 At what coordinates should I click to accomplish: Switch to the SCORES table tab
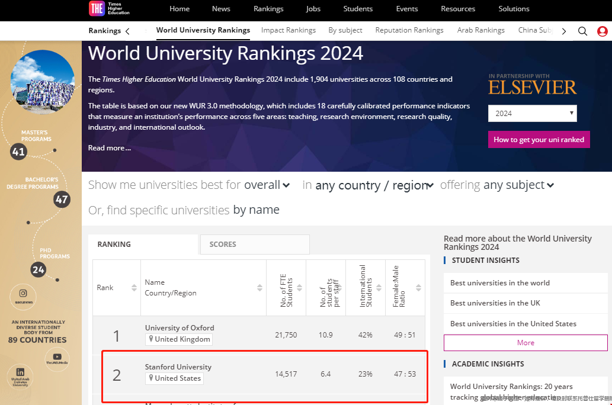pyautogui.click(x=255, y=245)
